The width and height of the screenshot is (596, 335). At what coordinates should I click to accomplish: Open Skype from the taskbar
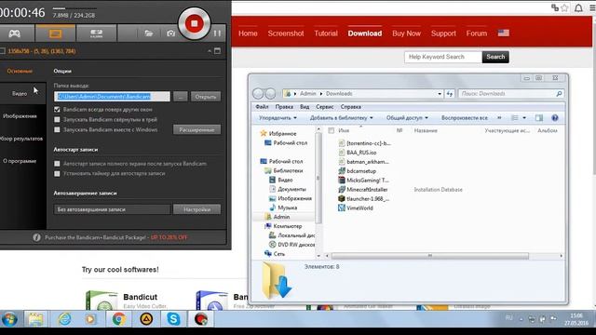coord(173,319)
